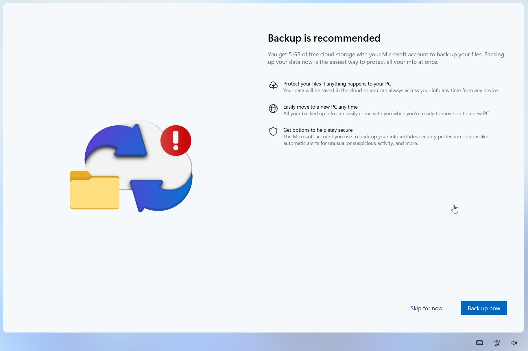Choose Skip for now link
528x351 pixels.
click(427, 308)
